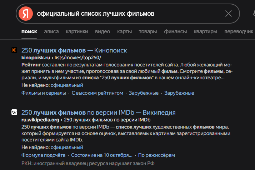Open the Wikipedia favicon next to second result
Image resolution: width=255 pixels, height=170 pixels.
pyautogui.click(x=14, y=112)
